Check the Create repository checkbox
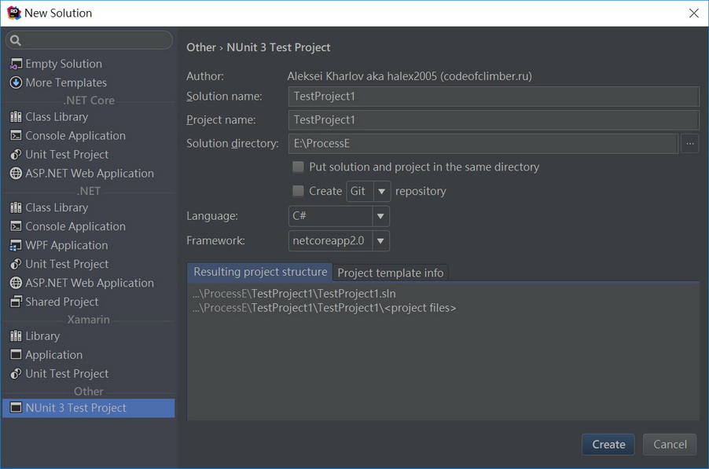Screen dimensions: 709x469 click(298, 191)
